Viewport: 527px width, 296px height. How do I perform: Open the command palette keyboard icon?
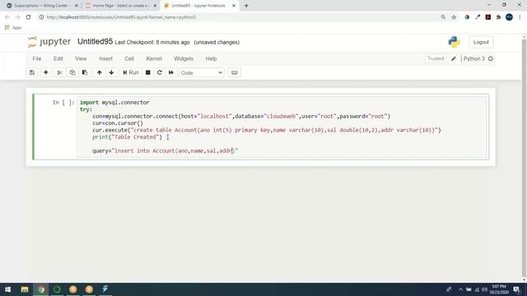(234, 72)
